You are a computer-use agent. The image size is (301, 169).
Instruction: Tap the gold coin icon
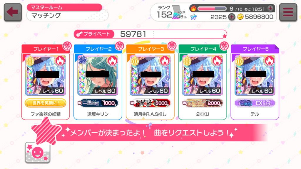pyautogui.click(x=240, y=17)
